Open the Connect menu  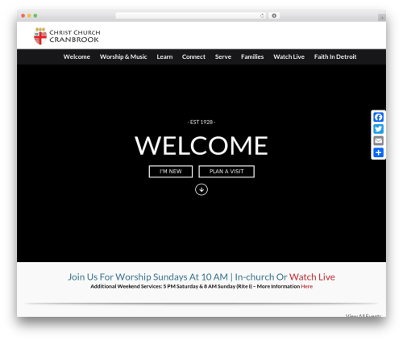(x=193, y=56)
